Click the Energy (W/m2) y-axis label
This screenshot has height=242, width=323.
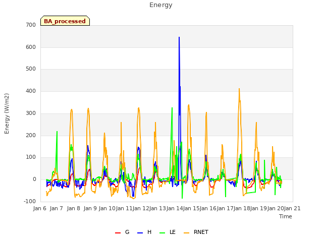(x=7, y=113)
